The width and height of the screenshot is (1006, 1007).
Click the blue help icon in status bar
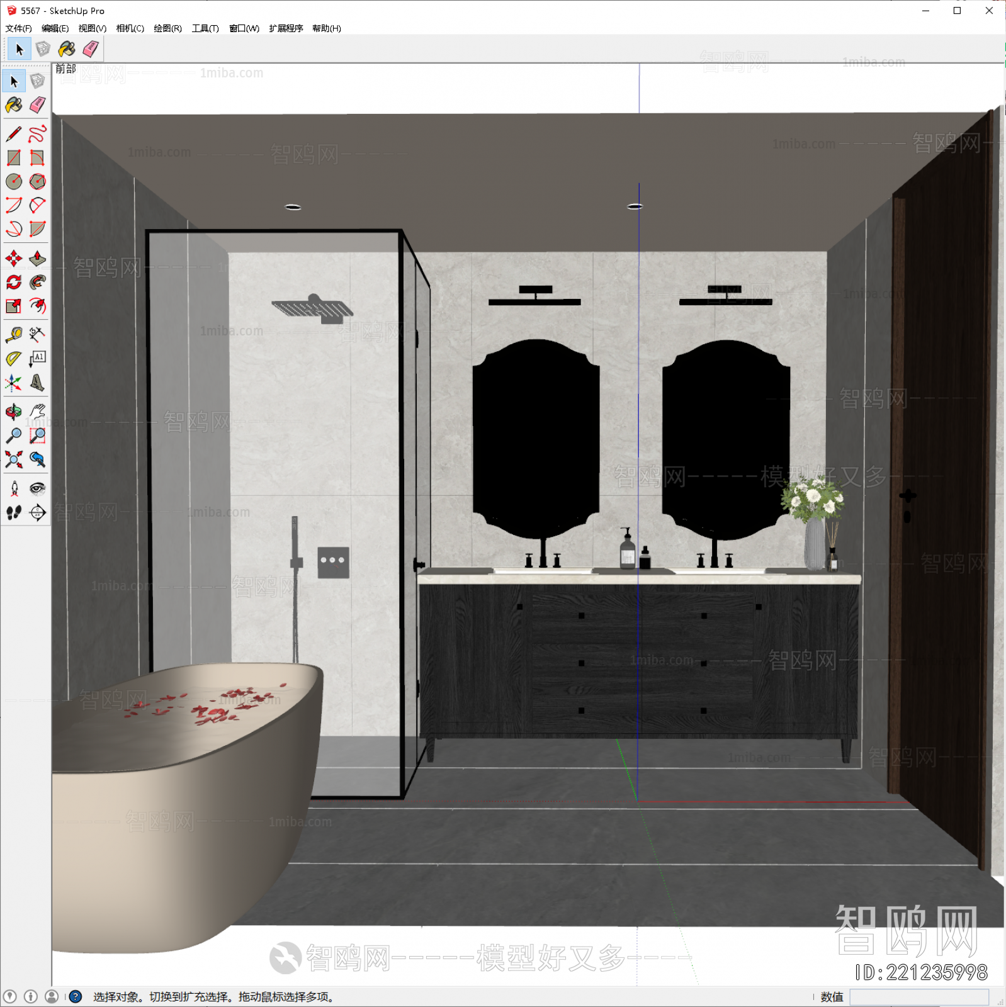tap(76, 997)
